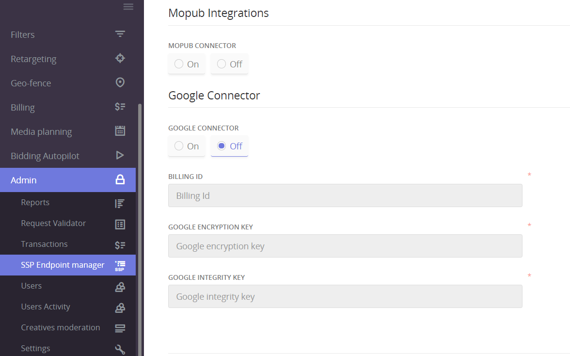Click the Admin lock icon
Screen dimensions: 570x356
coord(120,179)
